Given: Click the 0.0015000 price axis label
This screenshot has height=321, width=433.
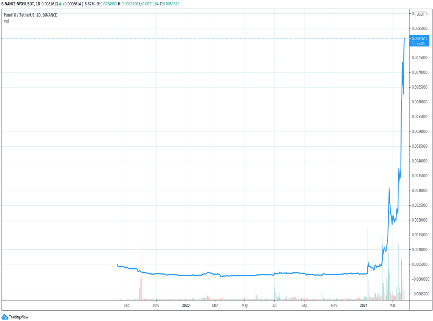Looking at the screenshot, I should pos(420,235).
